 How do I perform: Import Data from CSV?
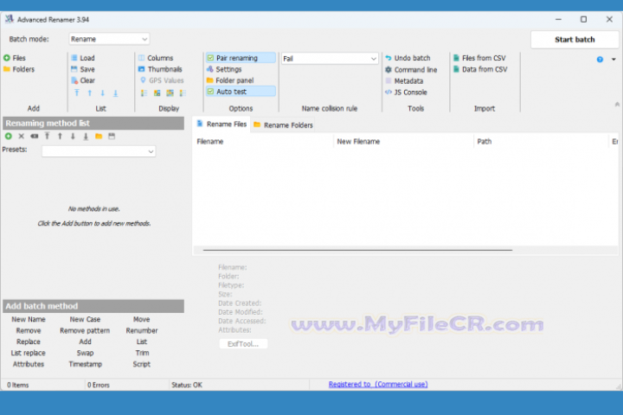pyautogui.click(x=480, y=69)
